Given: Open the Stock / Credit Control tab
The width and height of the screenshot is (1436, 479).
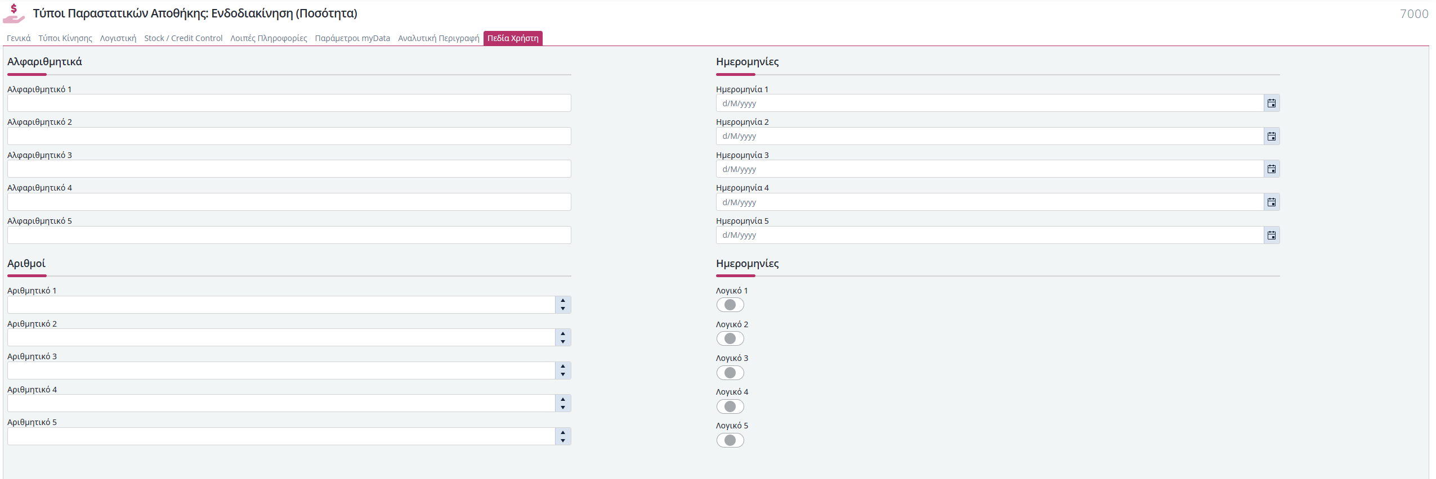Looking at the screenshot, I should click(184, 38).
